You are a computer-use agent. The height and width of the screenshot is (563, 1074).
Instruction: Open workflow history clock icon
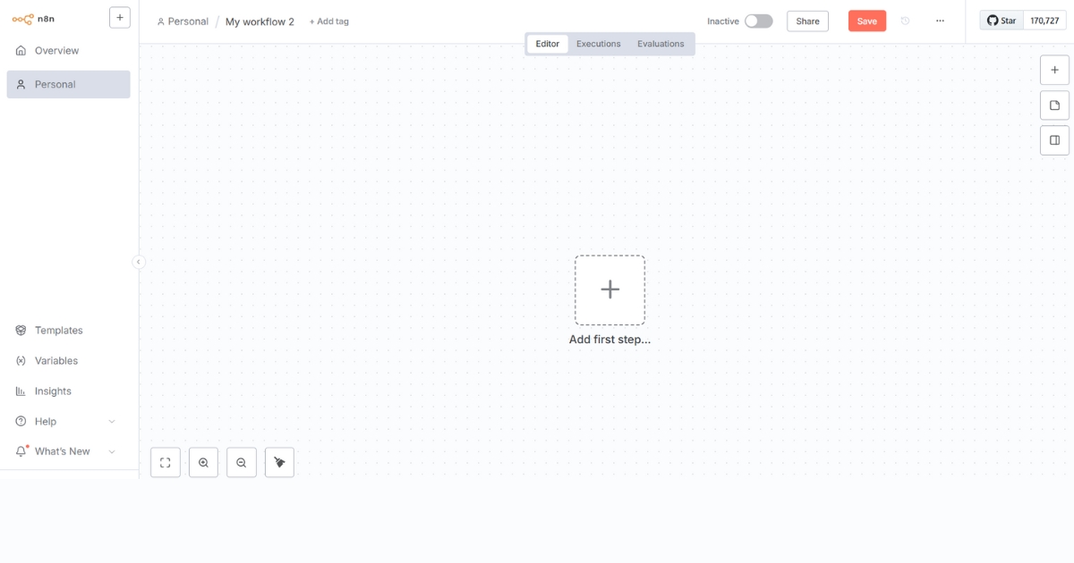(x=905, y=21)
